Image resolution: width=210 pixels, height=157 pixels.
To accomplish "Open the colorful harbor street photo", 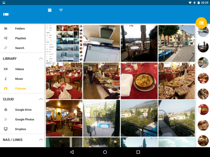I will pos(177,44).
